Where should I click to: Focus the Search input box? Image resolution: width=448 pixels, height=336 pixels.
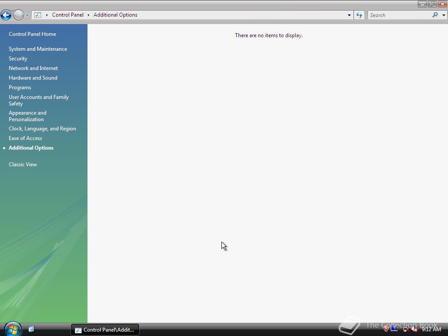400,15
